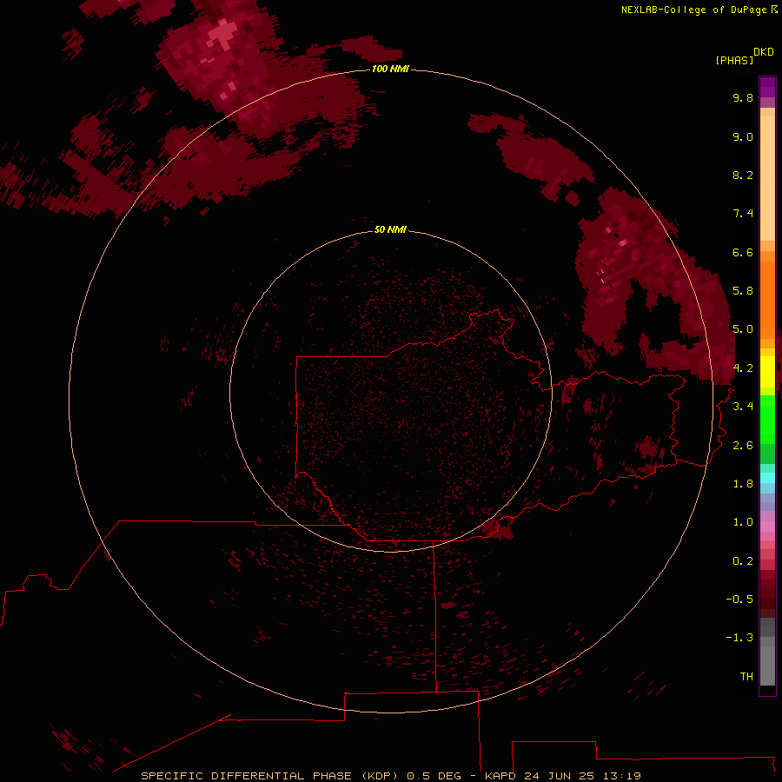
Task: Click the bright green color bar segment
Action: pyautogui.click(x=767, y=419)
